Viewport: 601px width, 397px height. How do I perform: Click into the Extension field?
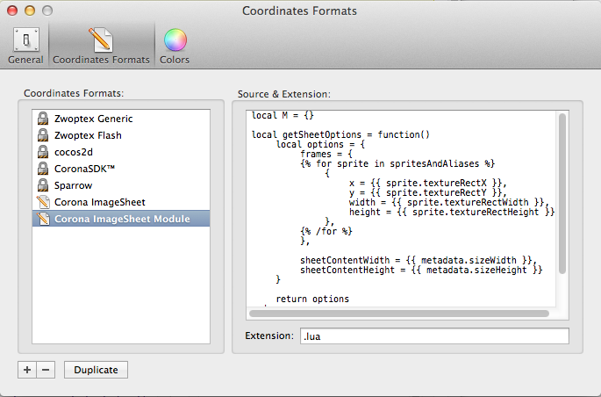click(434, 336)
